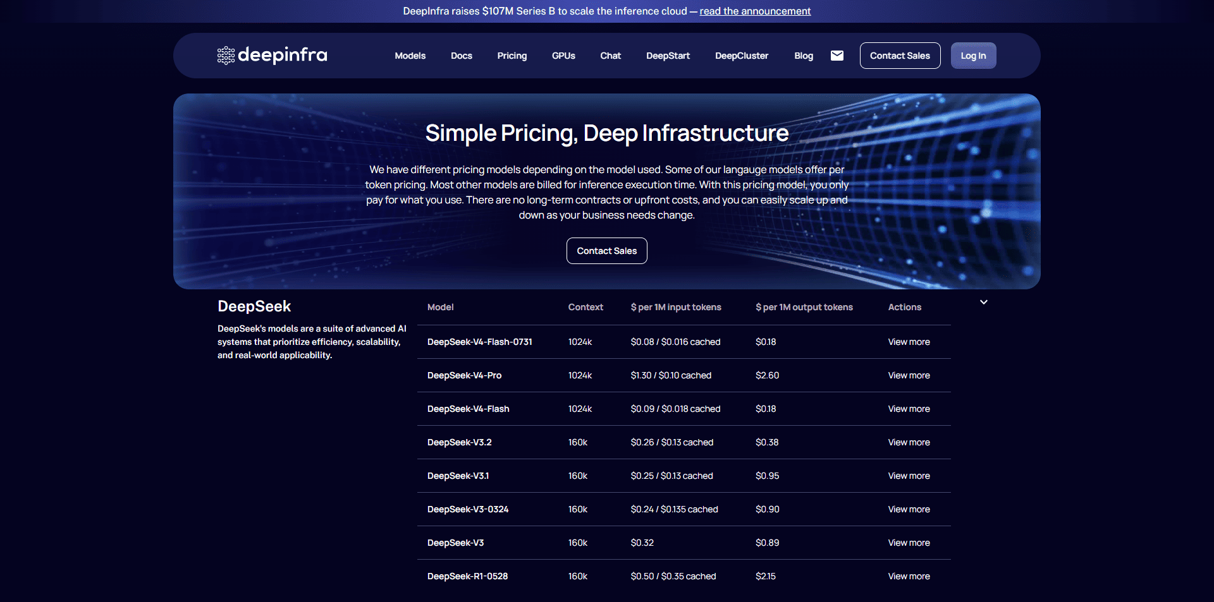Visit the Blog link in navigation

tap(804, 56)
